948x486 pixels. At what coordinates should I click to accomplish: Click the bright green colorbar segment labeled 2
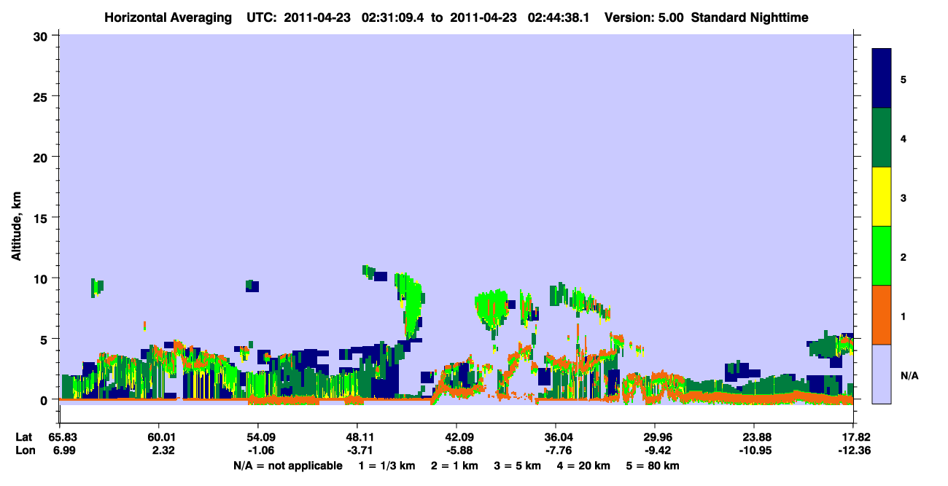[x=882, y=256]
